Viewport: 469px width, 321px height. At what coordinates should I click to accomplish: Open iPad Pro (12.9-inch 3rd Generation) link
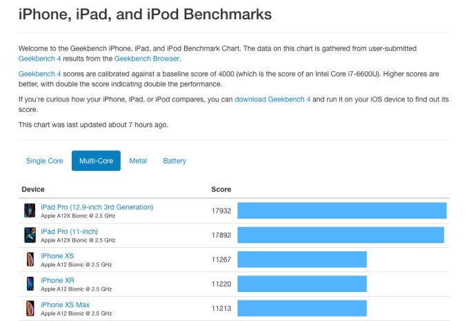[x=97, y=207]
